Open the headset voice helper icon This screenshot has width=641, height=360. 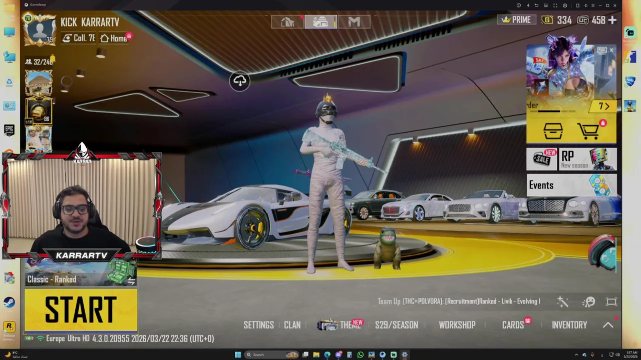pos(603,254)
